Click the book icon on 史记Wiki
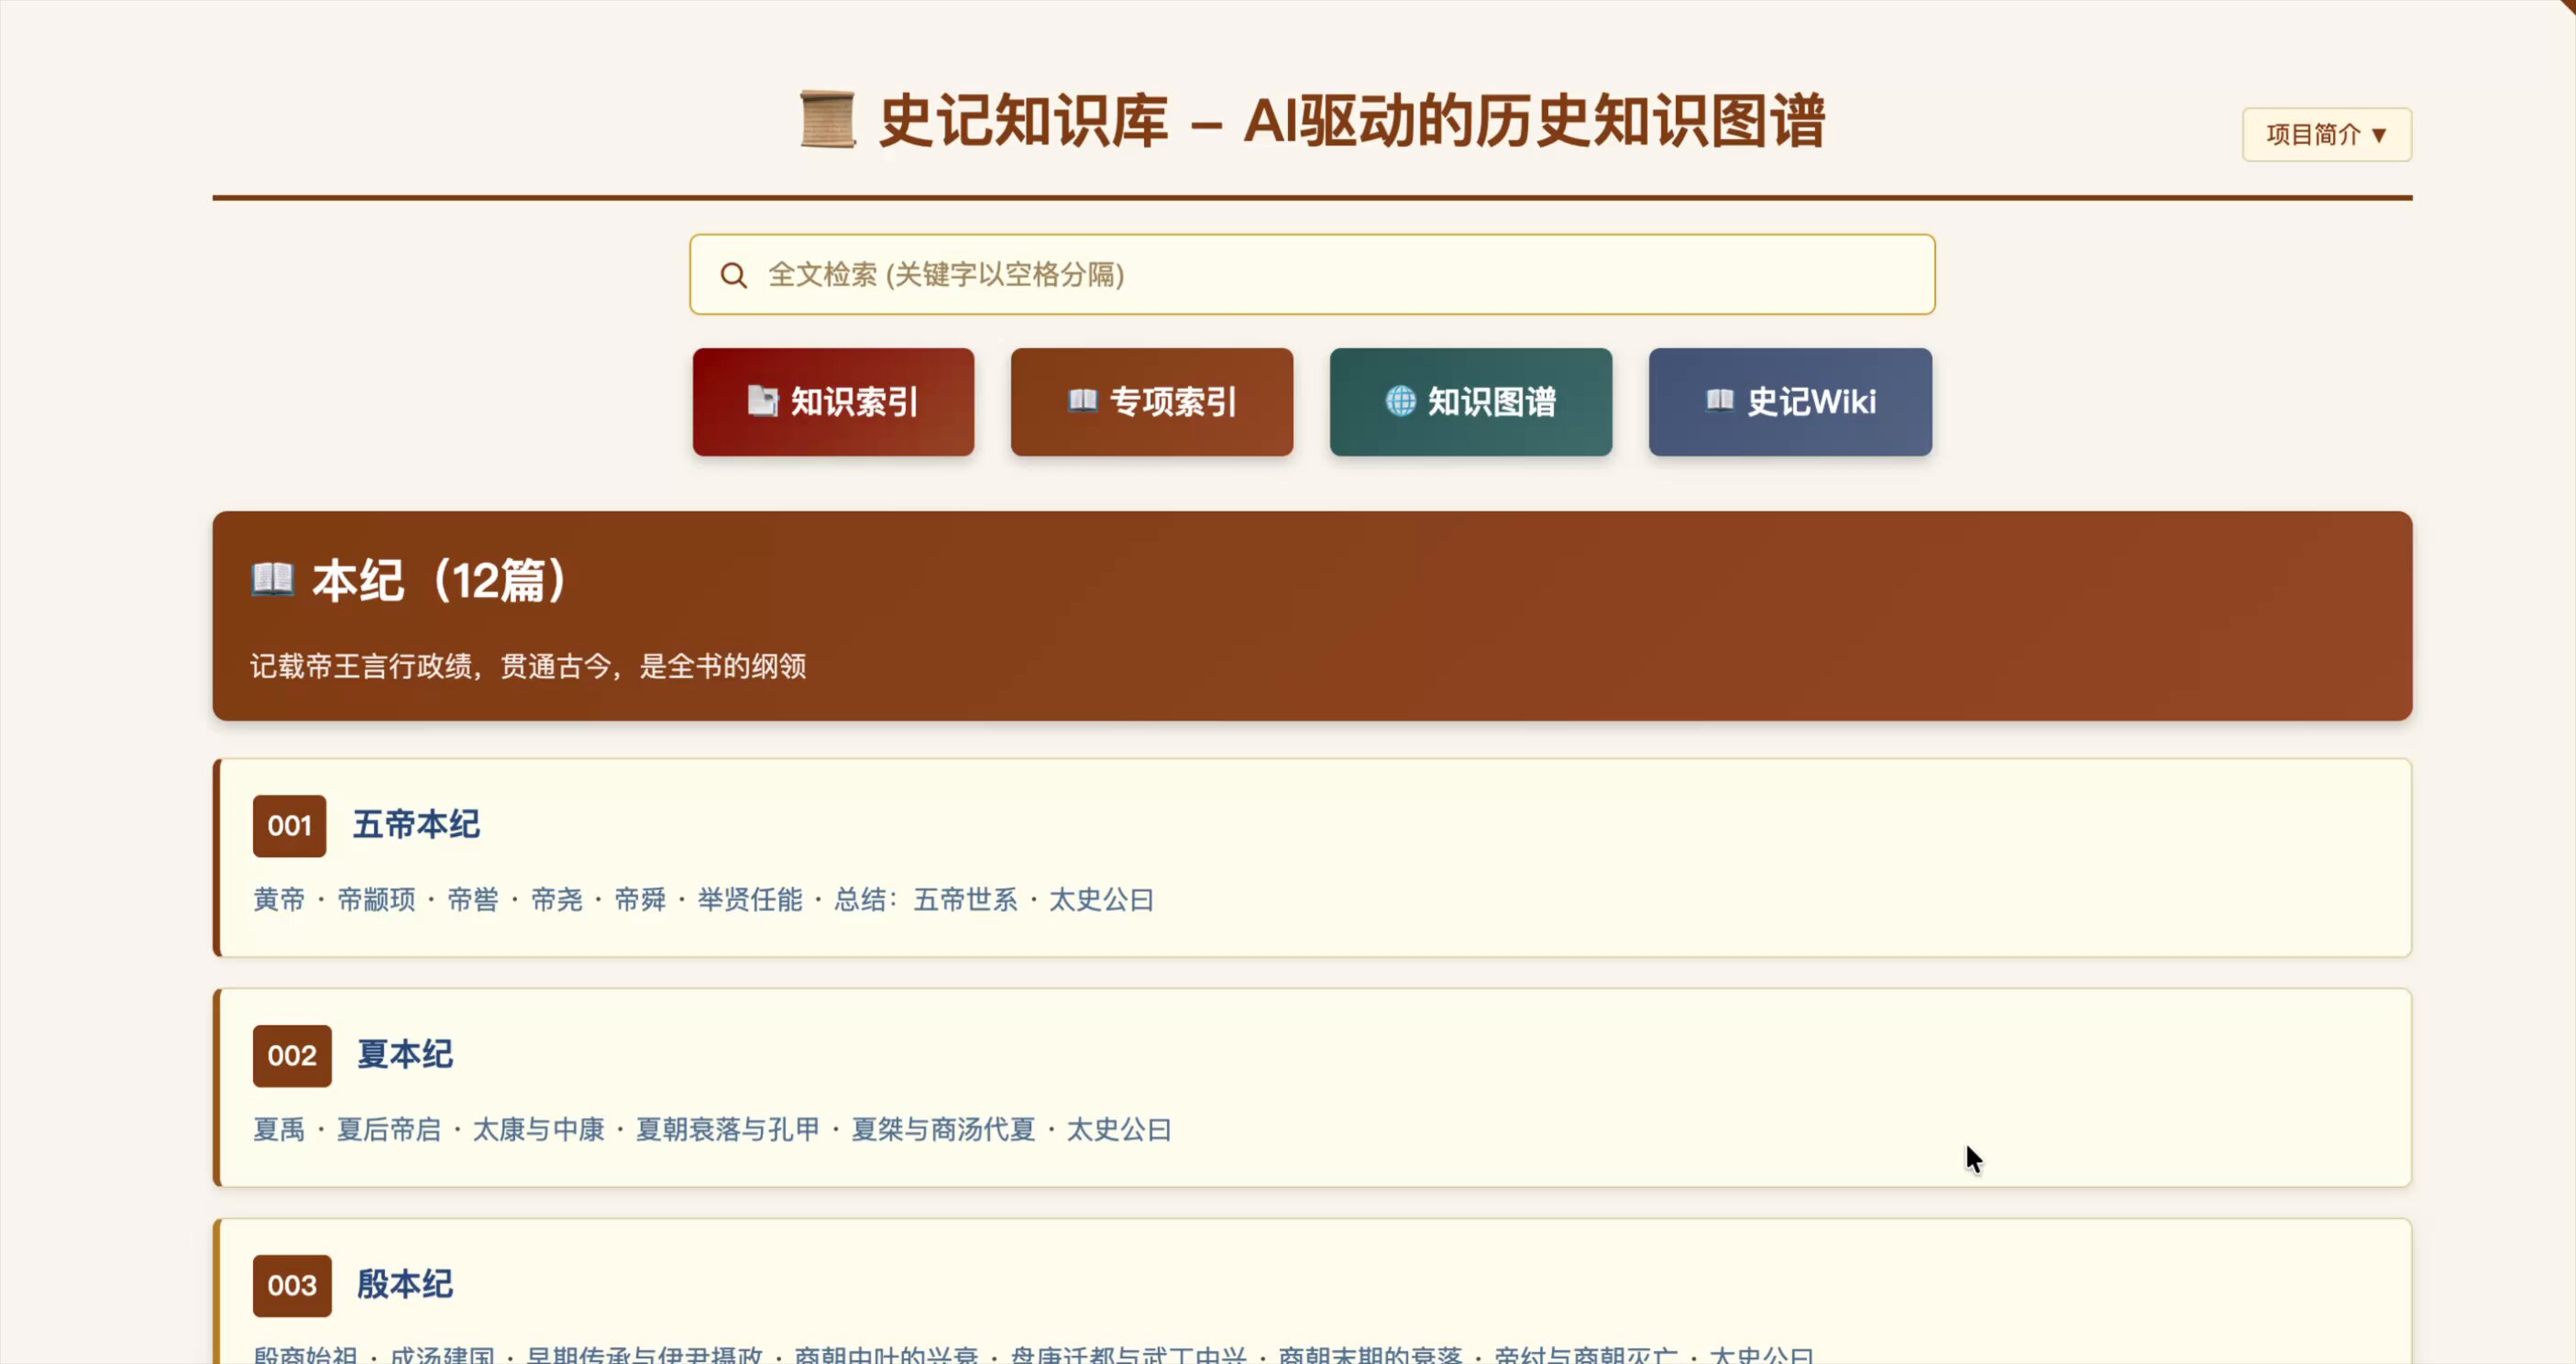The width and height of the screenshot is (2576, 1364). [1719, 401]
